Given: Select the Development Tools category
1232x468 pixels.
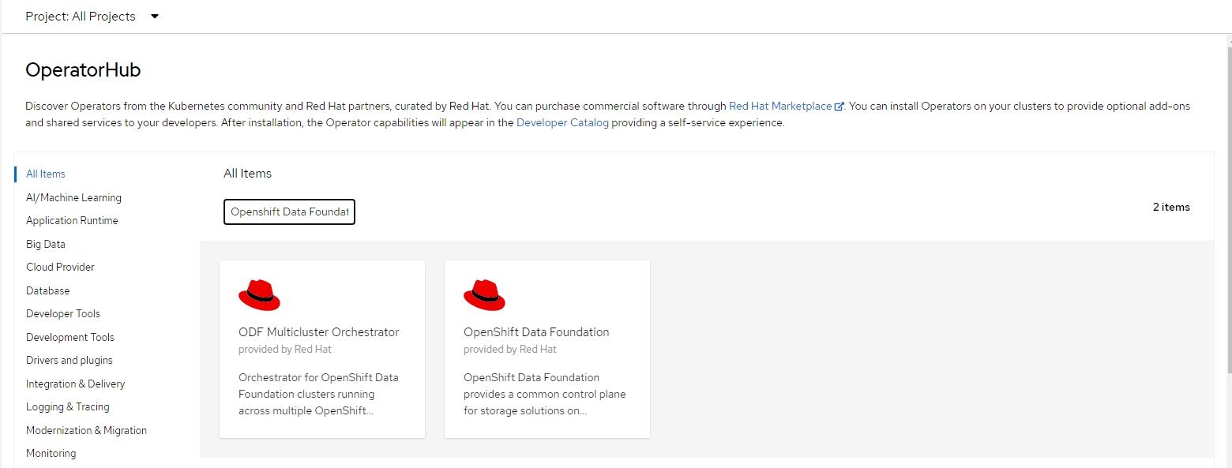Looking at the screenshot, I should tap(70, 337).
